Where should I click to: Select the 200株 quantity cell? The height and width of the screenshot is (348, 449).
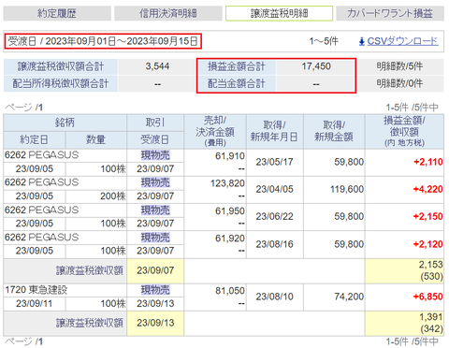pyautogui.click(x=96, y=196)
